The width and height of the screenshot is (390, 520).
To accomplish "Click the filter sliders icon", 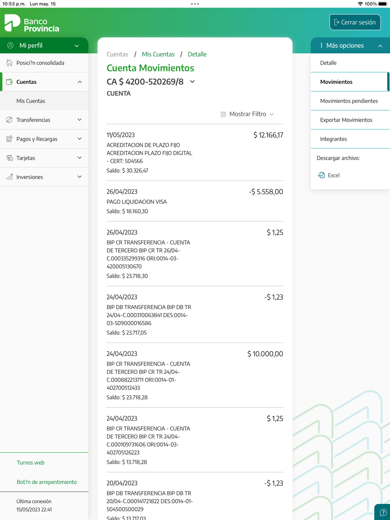I will 223,114.
